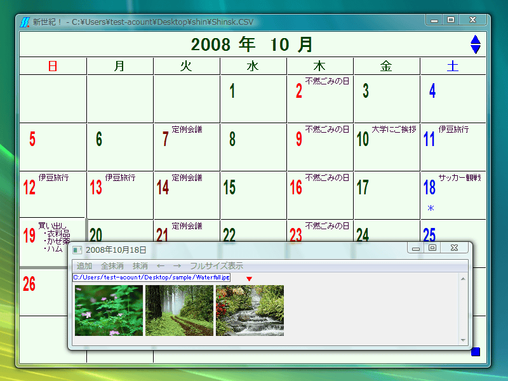Click the 土 Saturday column header
The width and height of the screenshot is (508, 381).
453,66
